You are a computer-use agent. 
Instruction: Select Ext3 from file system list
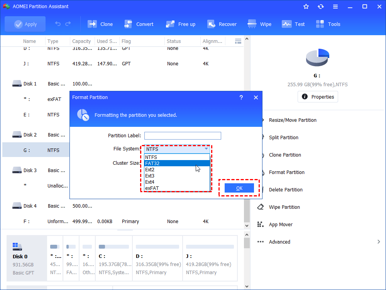(x=177, y=176)
